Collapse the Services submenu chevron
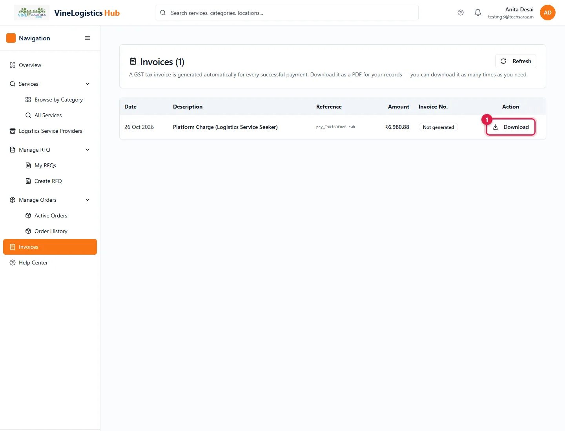This screenshot has height=431, width=565. point(87,84)
